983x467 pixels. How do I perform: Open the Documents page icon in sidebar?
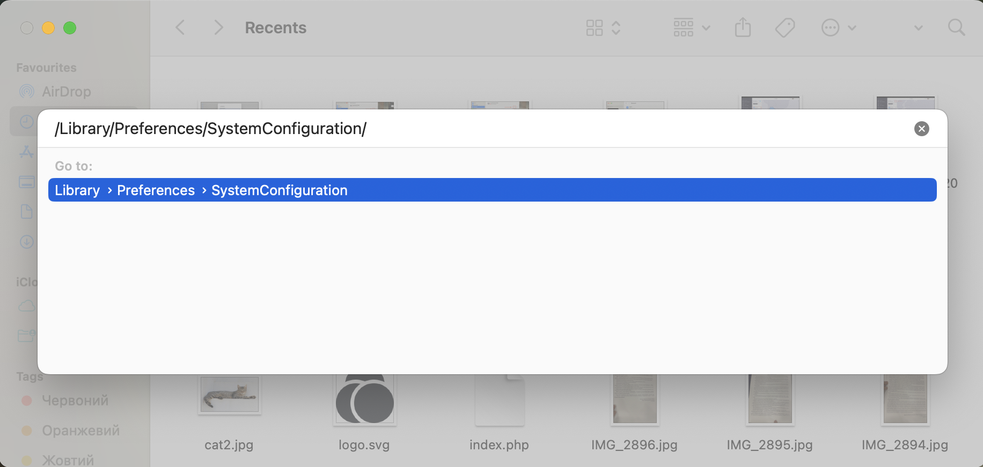point(26,212)
